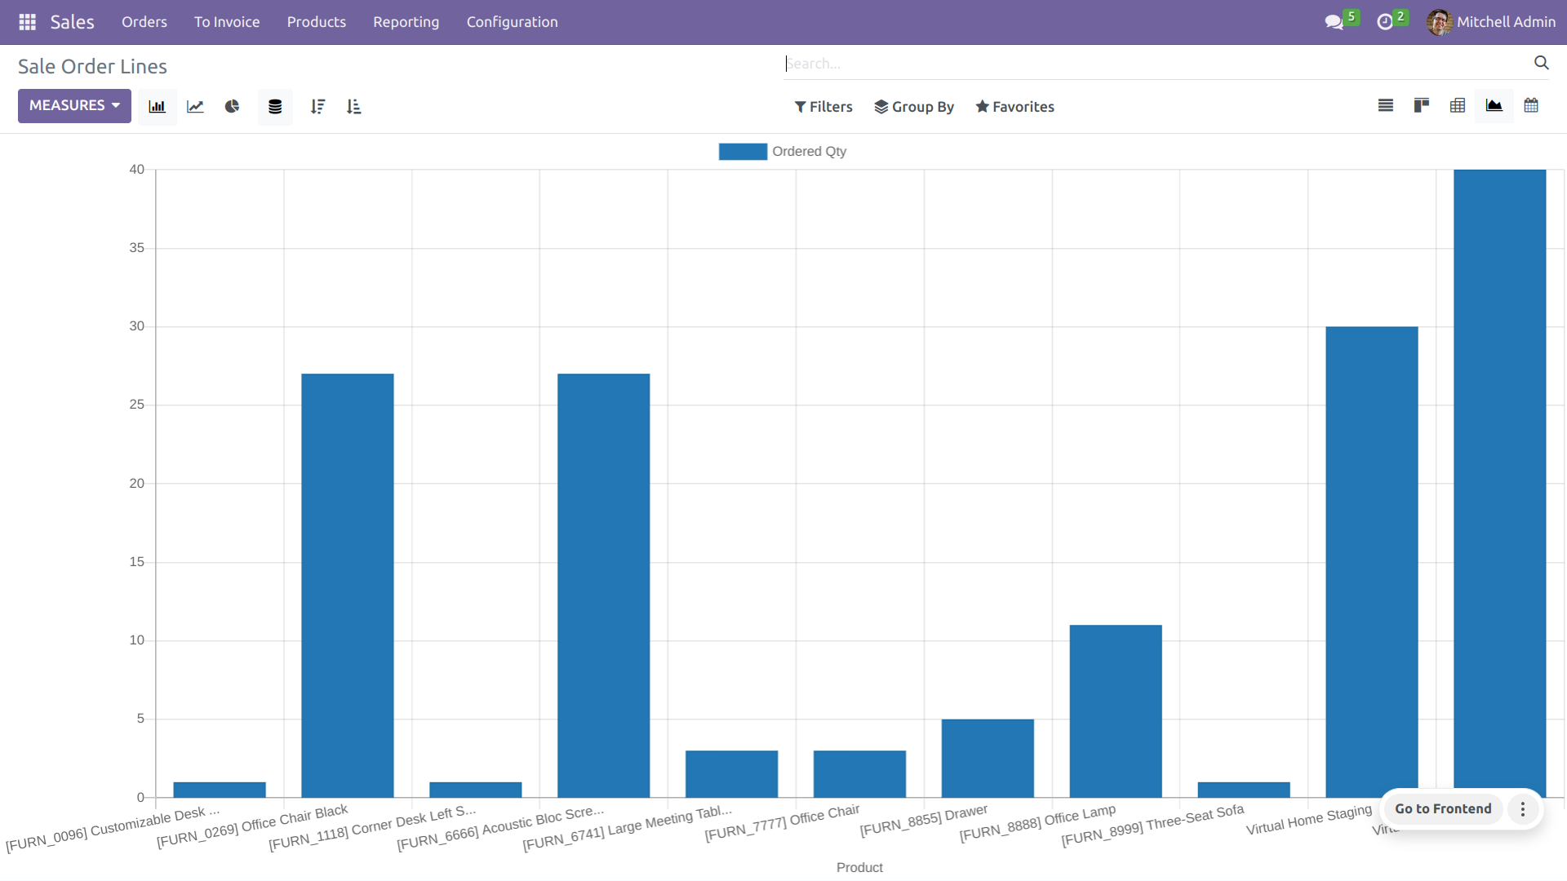The width and height of the screenshot is (1567, 881).
Task: Open the Filters dropdown
Action: 823,107
